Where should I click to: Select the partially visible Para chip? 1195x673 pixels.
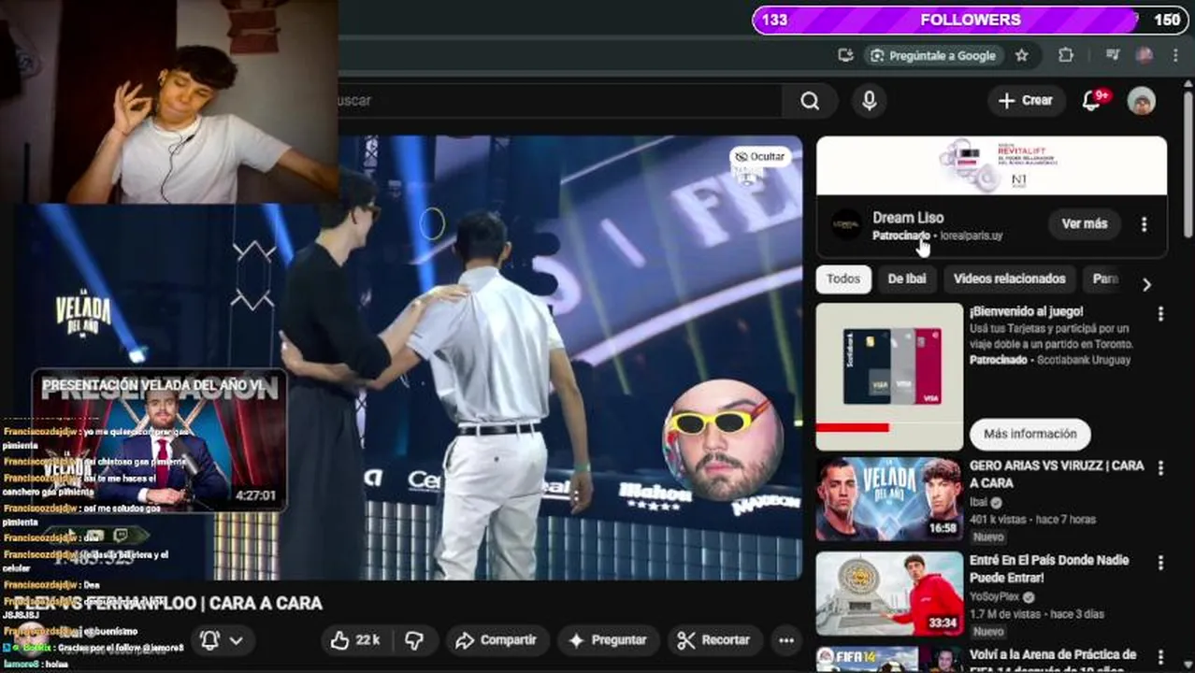tap(1104, 279)
